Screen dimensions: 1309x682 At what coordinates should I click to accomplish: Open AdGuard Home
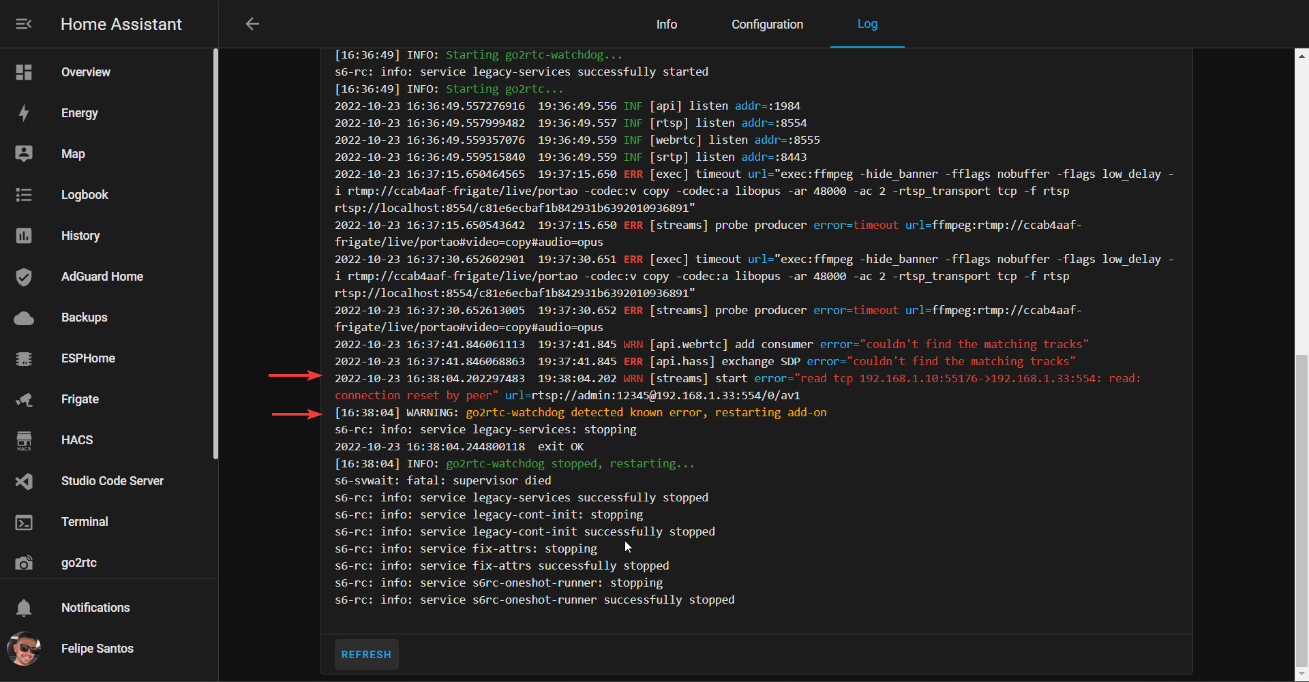point(102,277)
